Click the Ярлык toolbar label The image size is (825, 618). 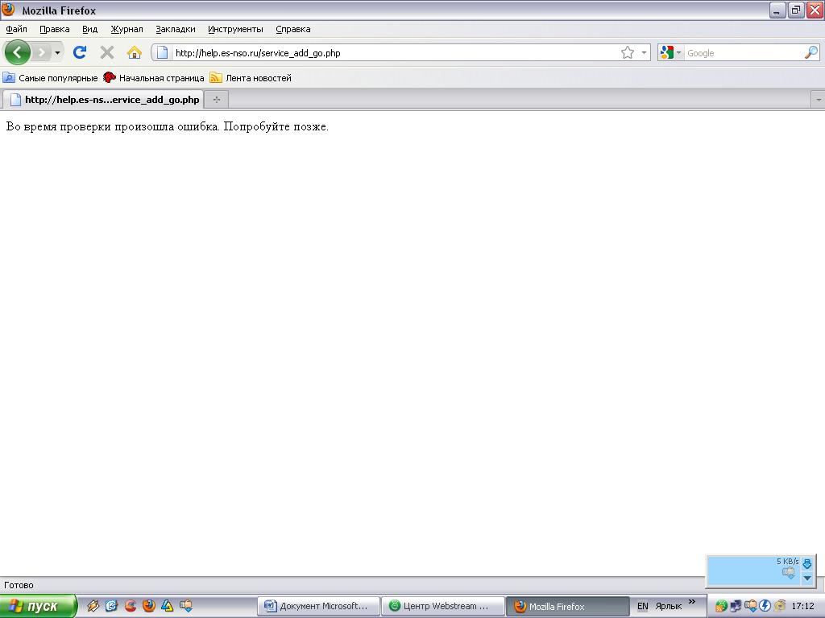click(668, 606)
